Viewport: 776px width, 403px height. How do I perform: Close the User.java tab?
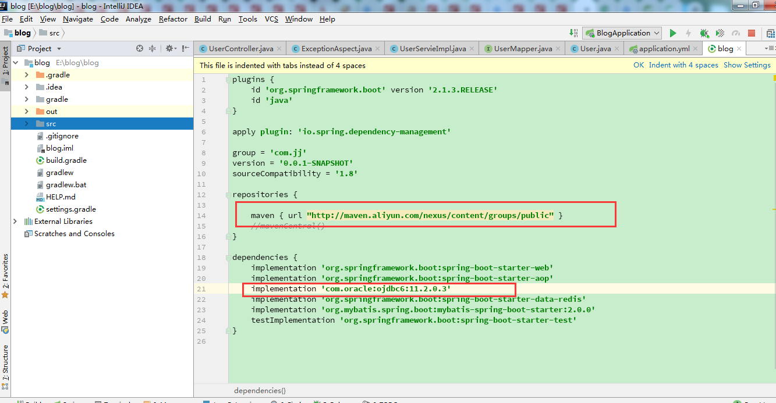(617, 49)
